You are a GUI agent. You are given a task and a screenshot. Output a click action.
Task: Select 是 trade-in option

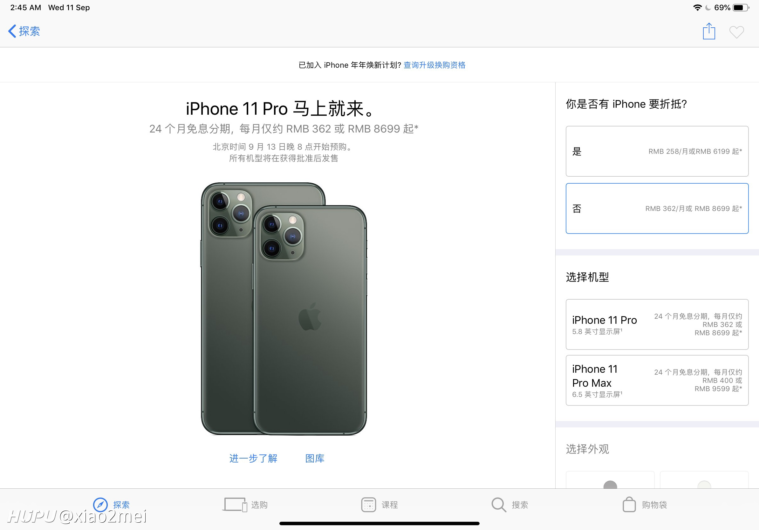pos(657,151)
